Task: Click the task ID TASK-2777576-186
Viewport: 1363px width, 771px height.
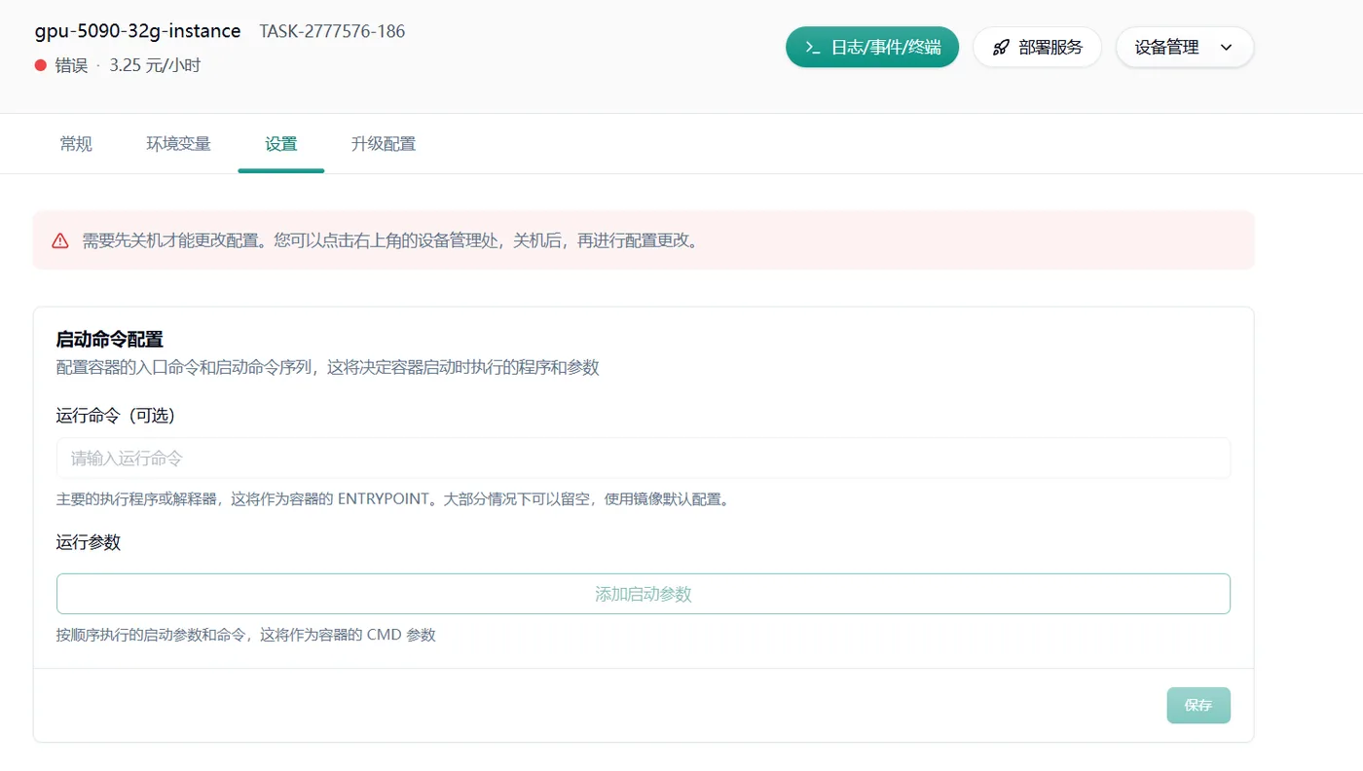Action: pyautogui.click(x=332, y=31)
